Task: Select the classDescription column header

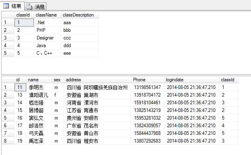Action: coord(79,15)
